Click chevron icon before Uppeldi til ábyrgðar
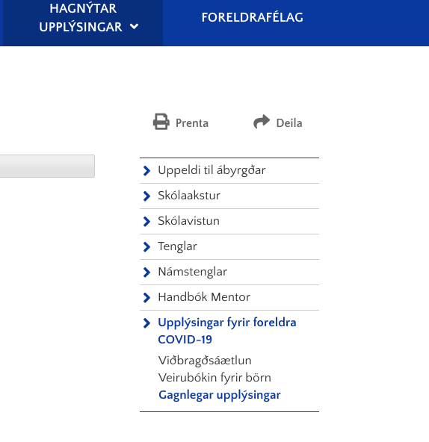This screenshot has height=442, width=429. [146, 170]
